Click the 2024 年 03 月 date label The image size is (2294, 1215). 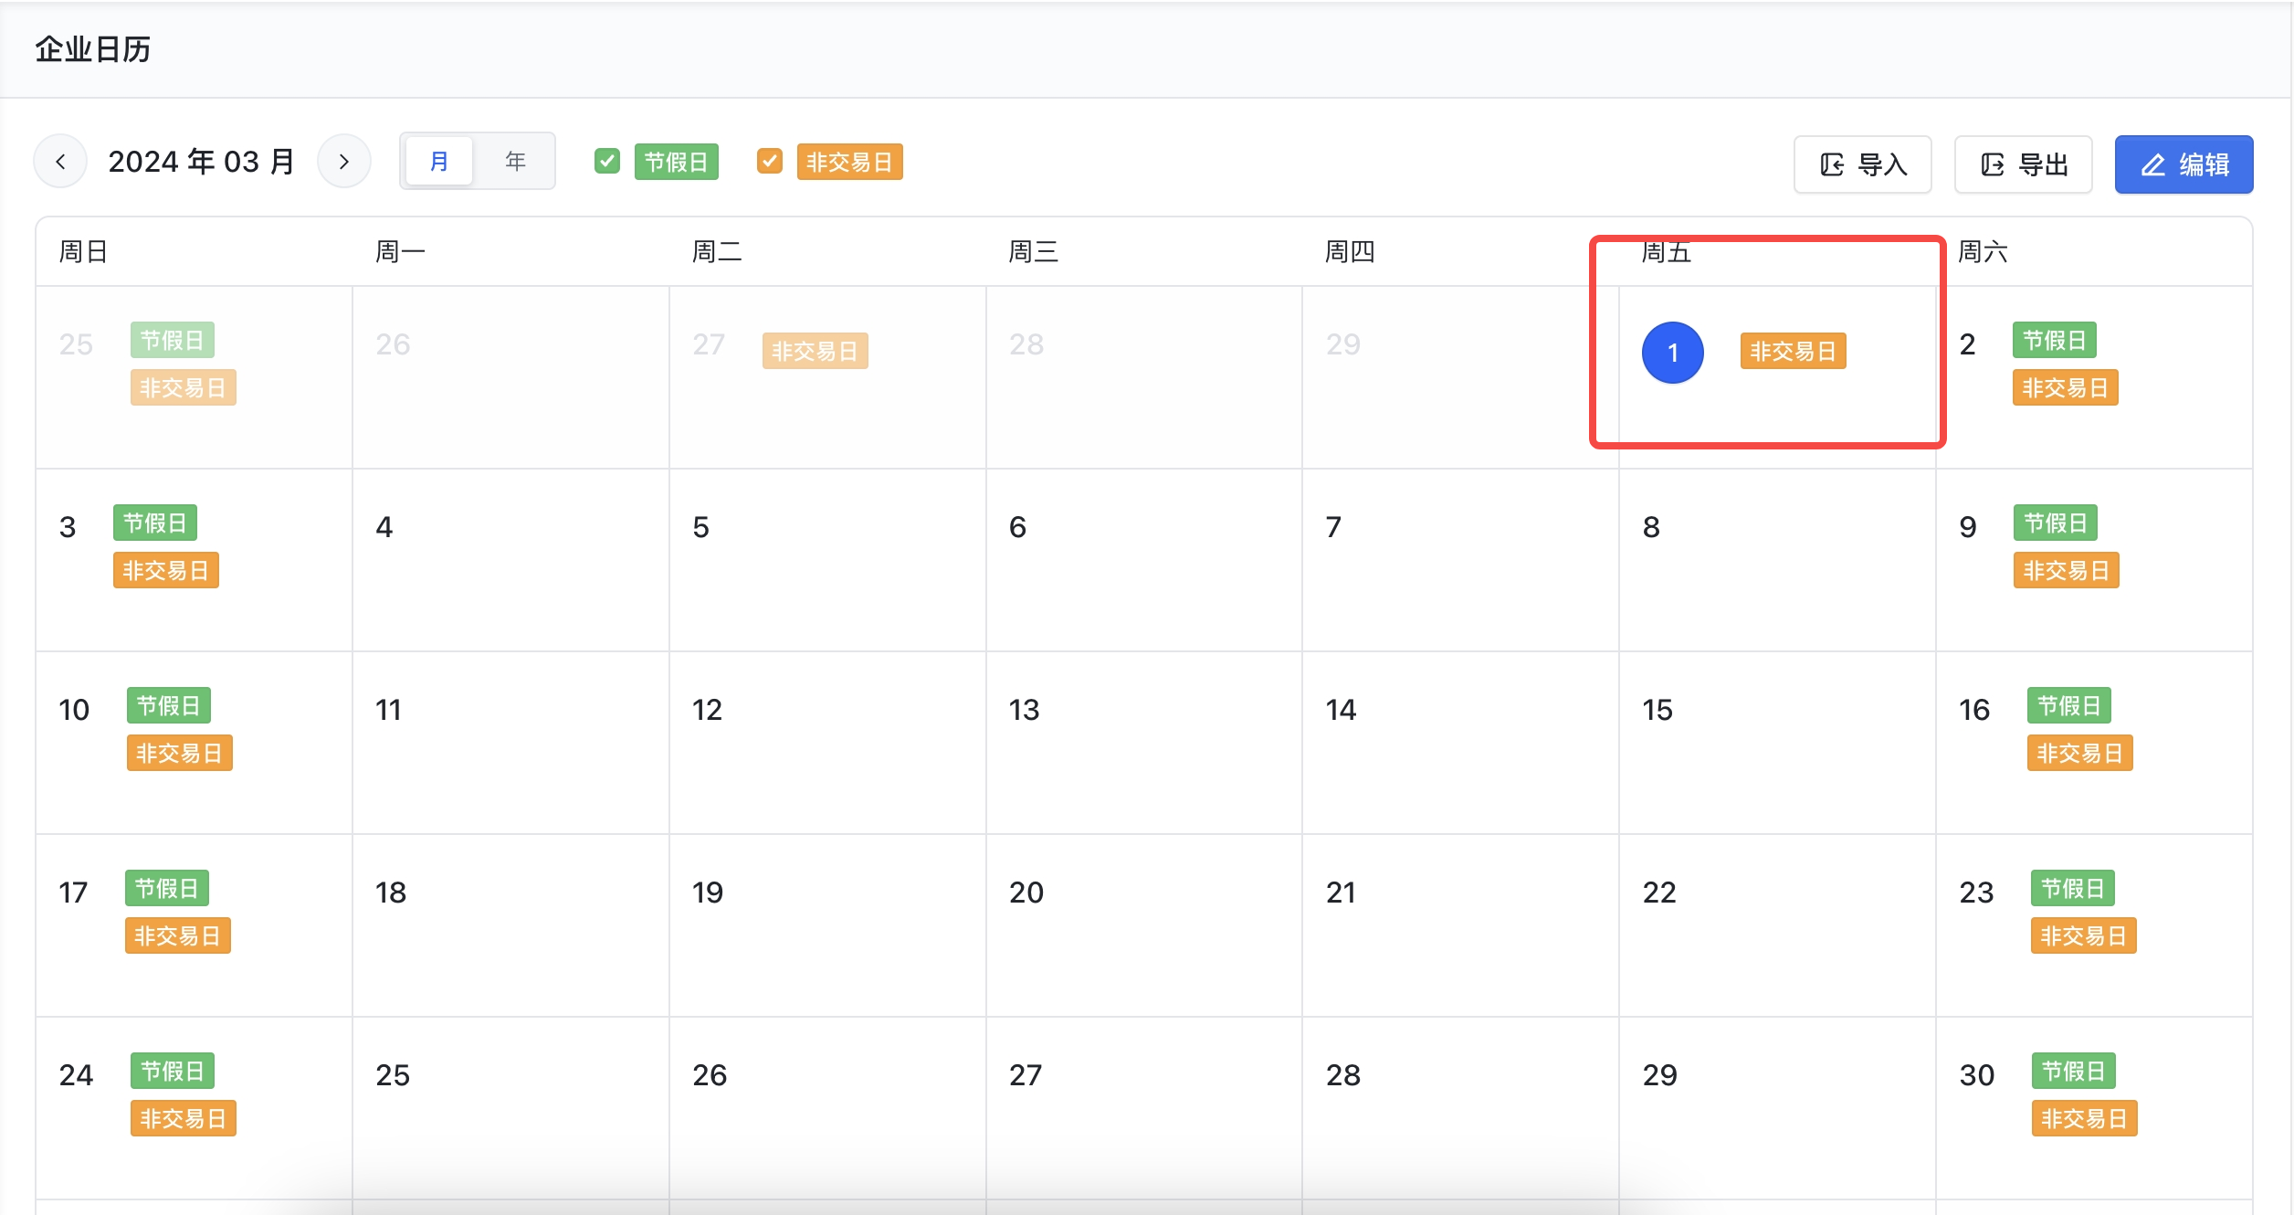pos(202,162)
